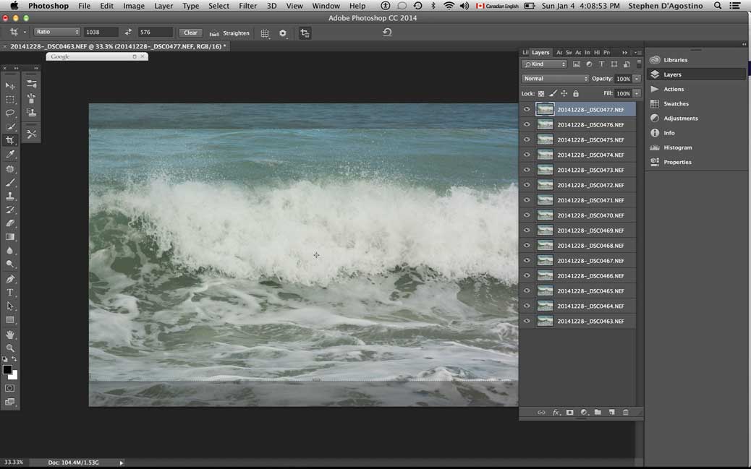Open the crop Ratio preset dropdown
Screen dimensions: 751x469
pyautogui.click(x=57, y=33)
